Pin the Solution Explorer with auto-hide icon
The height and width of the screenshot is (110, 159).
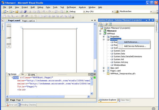[x=149, y=20]
